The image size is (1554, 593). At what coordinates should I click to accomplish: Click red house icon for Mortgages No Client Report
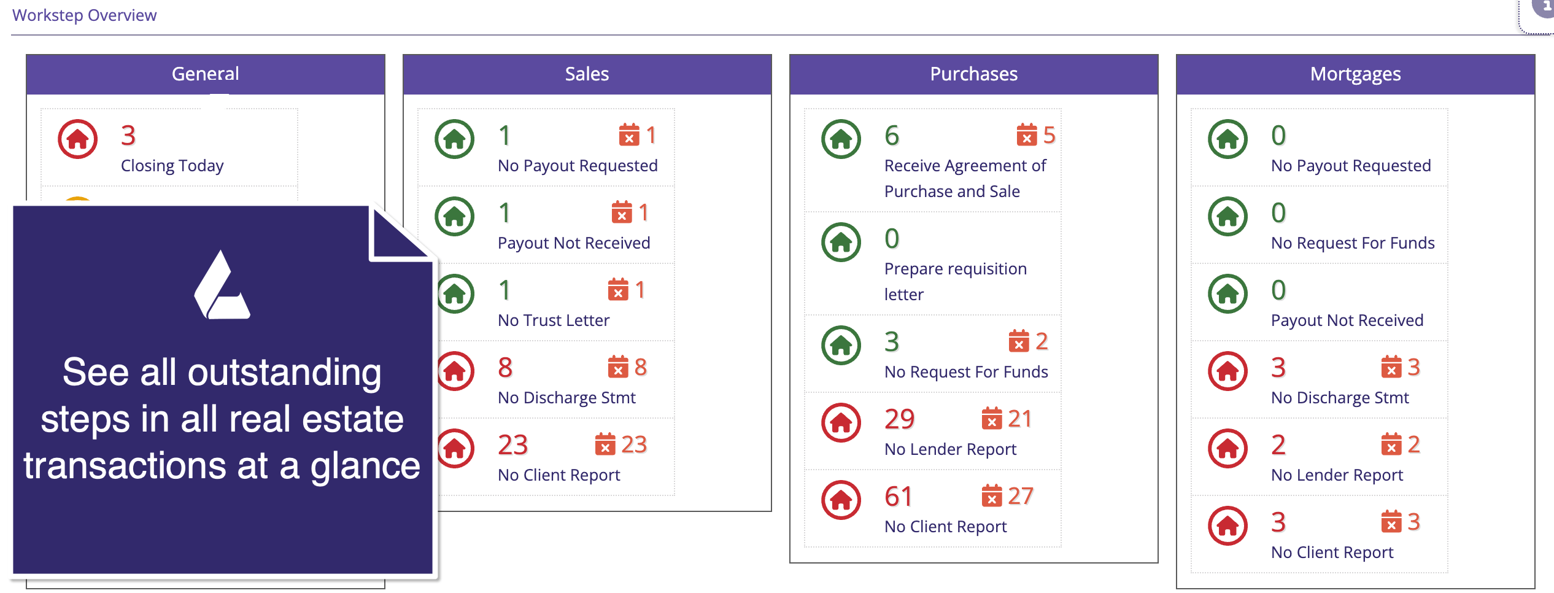click(1227, 526)
